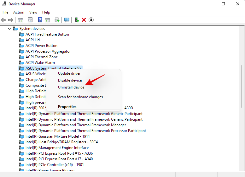Collapse the System devices category
This screenshot has width=245, height=177.
pyautogui.click(x=9, y=29)
